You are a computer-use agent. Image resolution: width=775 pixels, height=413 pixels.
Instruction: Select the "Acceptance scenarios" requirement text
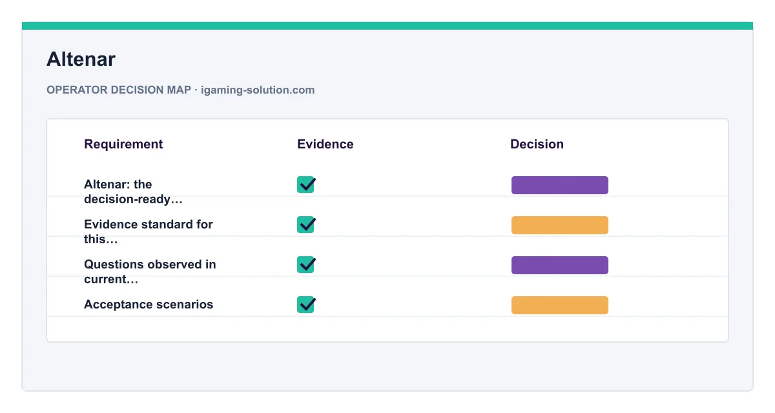click(149, 305)
